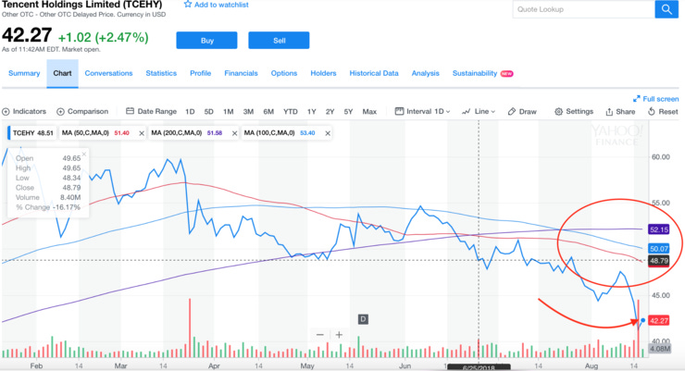Click the blue Buy button
This screenshot has height=371, width=685.
pos(206,40)
